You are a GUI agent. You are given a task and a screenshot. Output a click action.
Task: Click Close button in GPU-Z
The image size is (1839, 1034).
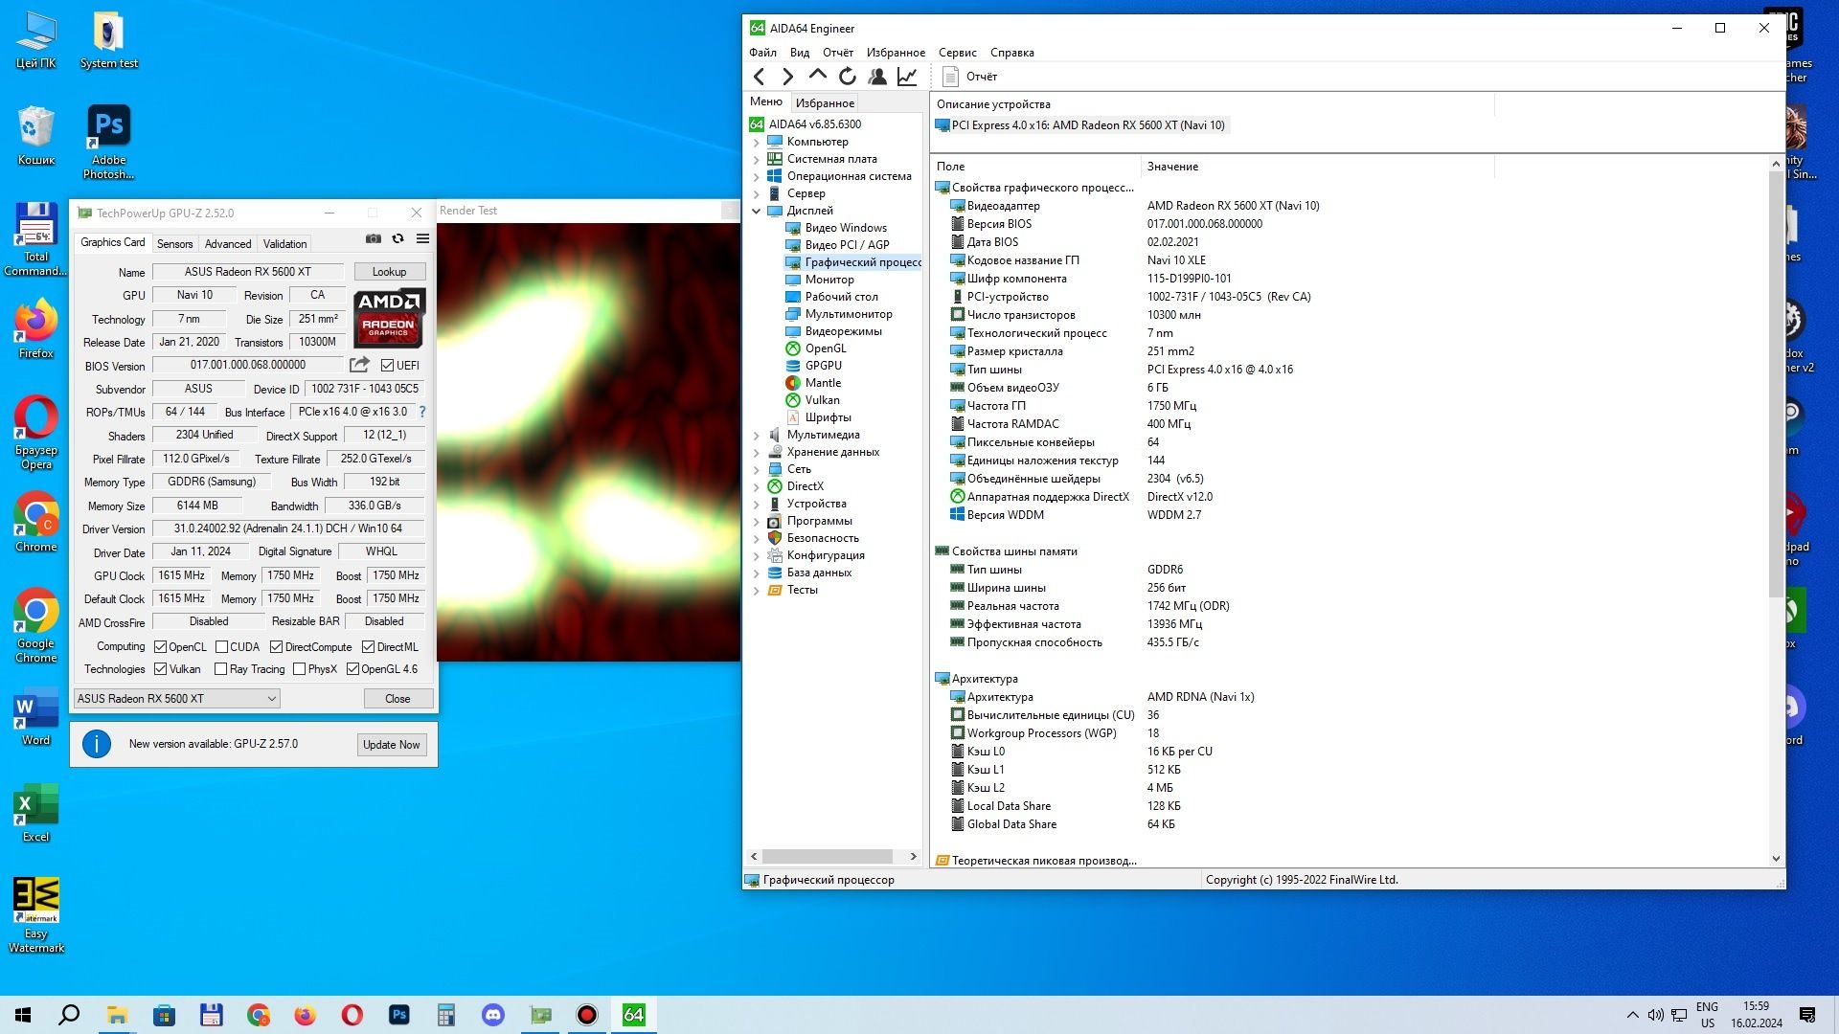(397, 699)
